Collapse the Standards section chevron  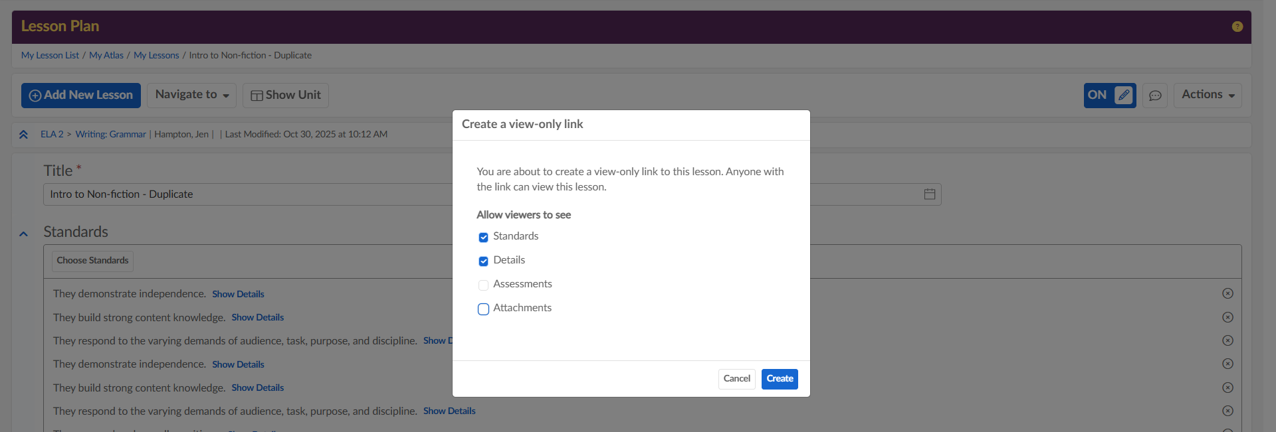(24, 234)
